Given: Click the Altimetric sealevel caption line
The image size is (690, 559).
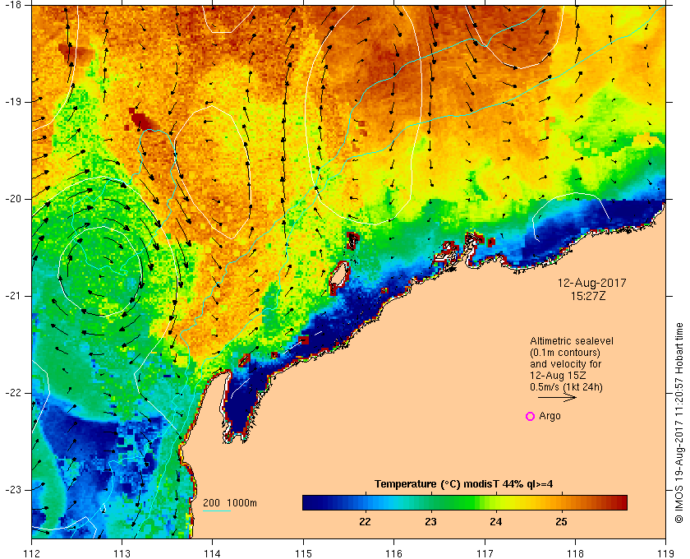Looking at the screenshot, I should [x=572, y=341].
